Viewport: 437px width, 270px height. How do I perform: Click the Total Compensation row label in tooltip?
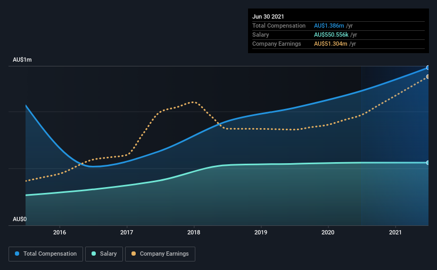(x=279, y=26)
